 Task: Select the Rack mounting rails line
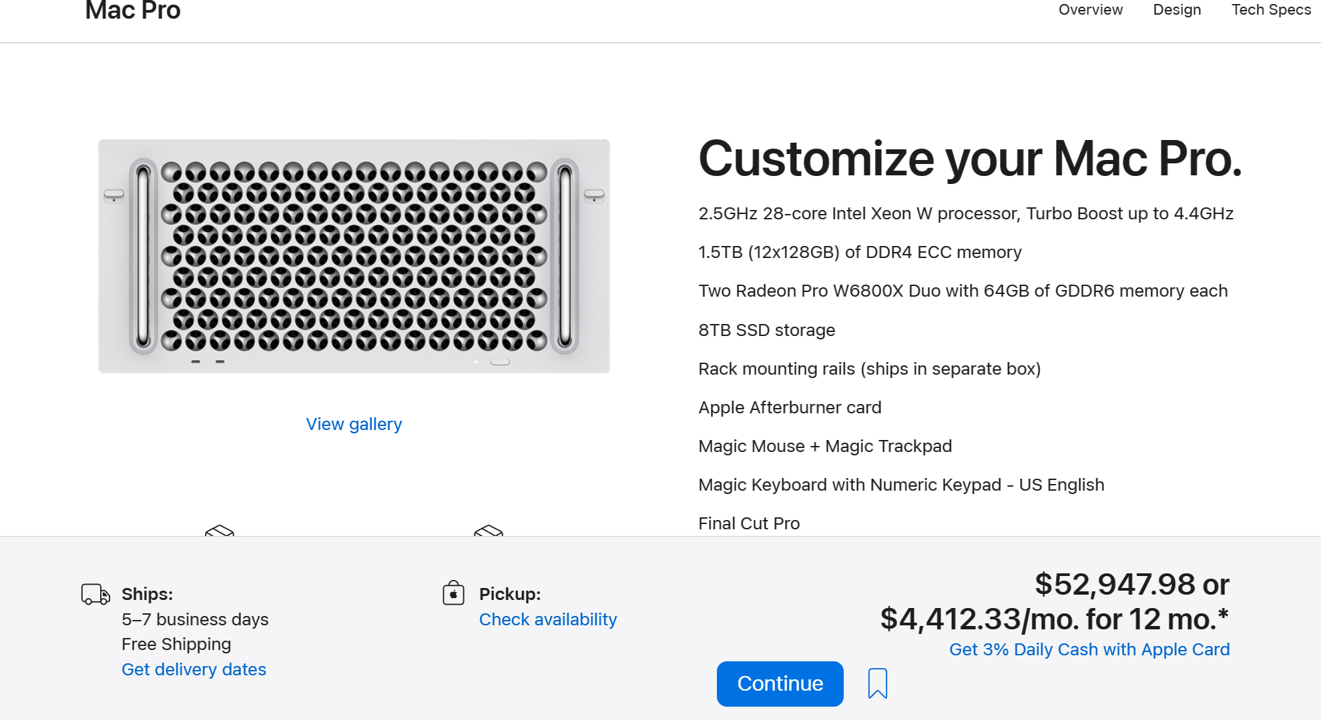pyautogui.click(x=870, y=369)
